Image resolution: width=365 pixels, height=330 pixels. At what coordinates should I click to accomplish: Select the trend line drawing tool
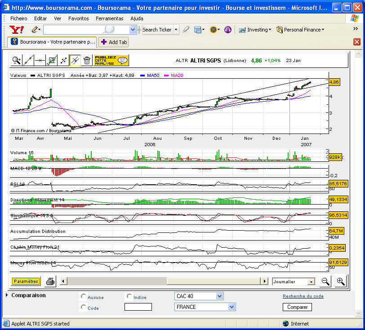28,61
